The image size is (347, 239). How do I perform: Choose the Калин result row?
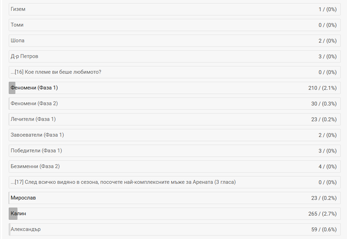click(174, 214)
